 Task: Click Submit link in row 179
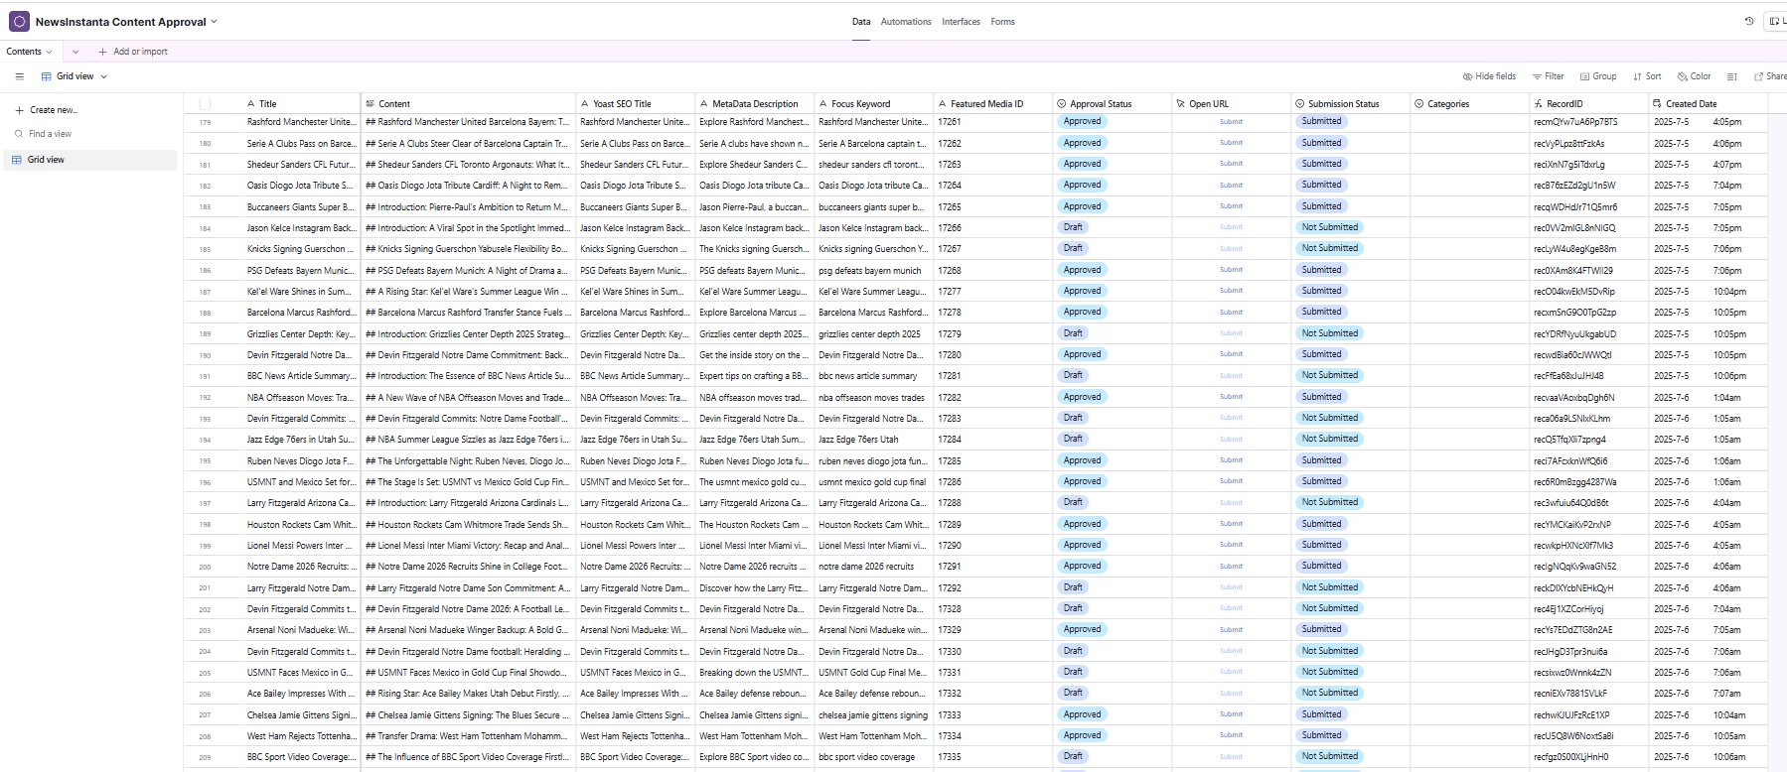[1231, 122]
